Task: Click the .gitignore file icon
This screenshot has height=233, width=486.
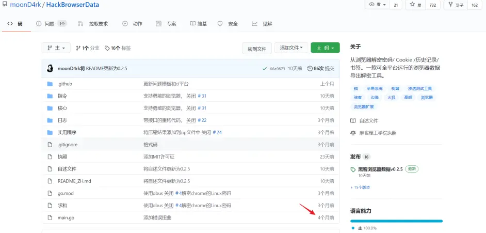Action: [50, 145]
